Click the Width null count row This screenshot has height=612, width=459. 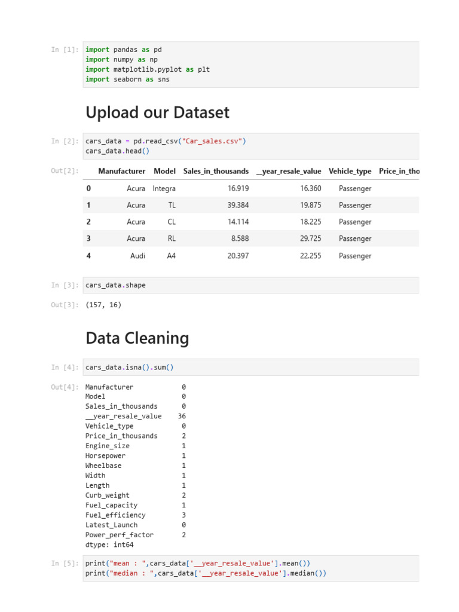(136, 475)
